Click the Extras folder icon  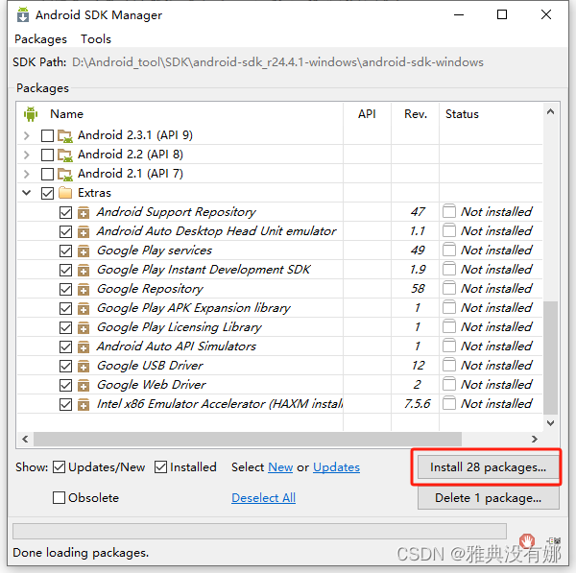point(65,193)
